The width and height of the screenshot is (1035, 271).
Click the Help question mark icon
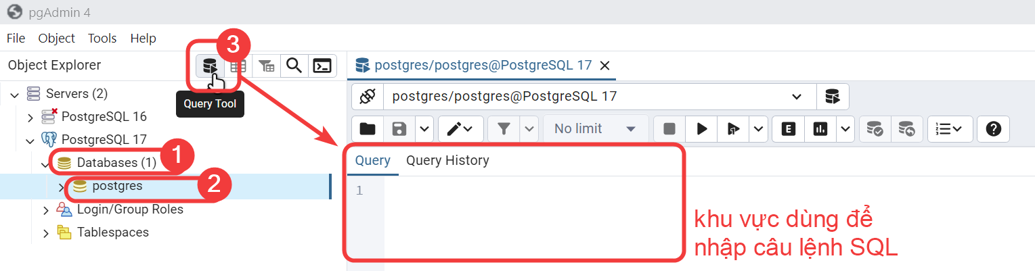click(x=993, y=128)
